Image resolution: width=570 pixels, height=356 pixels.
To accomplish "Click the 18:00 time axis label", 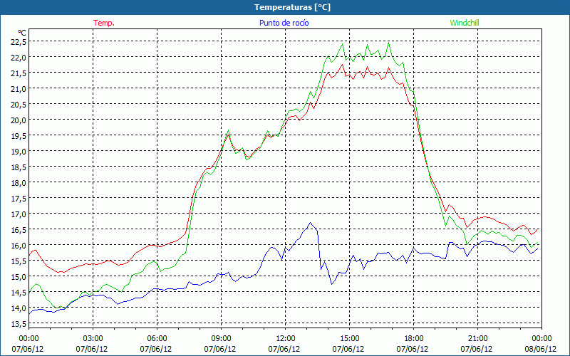I will point(414,339).
